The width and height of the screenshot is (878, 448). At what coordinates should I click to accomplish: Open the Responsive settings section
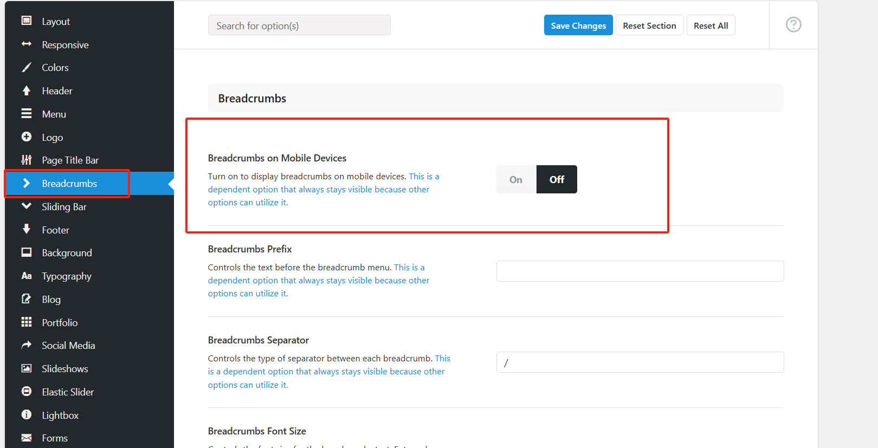click(x=65, y=45)
